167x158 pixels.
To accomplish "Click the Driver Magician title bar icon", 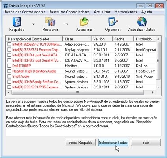I will click(x=6, y=6).
